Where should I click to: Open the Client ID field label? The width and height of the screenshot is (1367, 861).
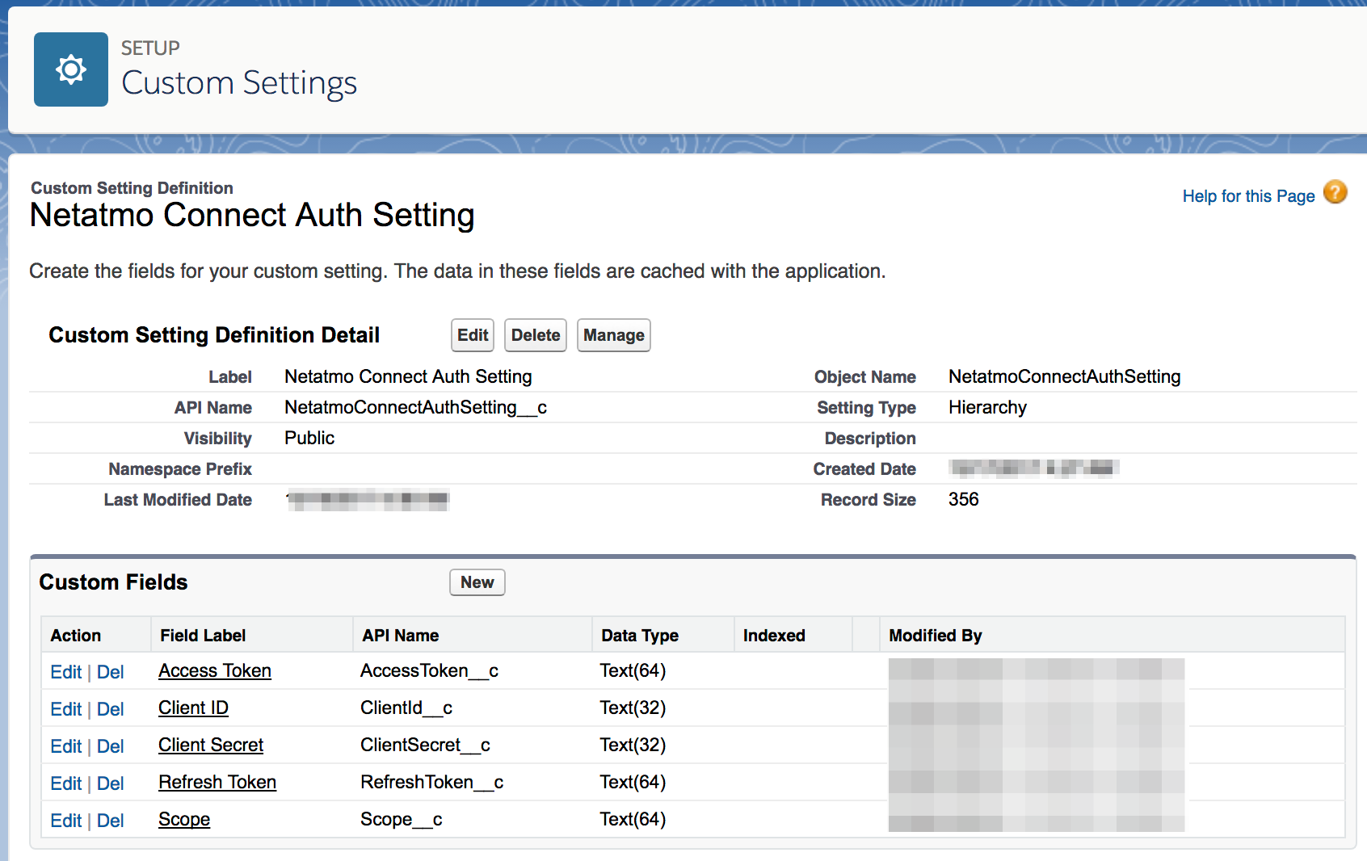[x=193, y=708]
